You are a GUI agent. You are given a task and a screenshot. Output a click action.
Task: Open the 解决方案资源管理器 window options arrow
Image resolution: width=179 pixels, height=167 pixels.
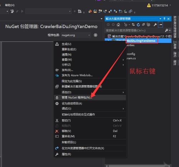coord(160,19)
